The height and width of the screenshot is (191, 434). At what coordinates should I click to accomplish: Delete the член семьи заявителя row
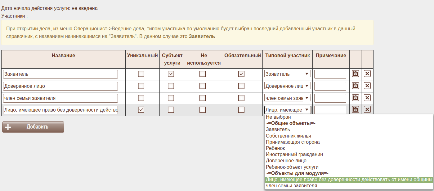367,98
